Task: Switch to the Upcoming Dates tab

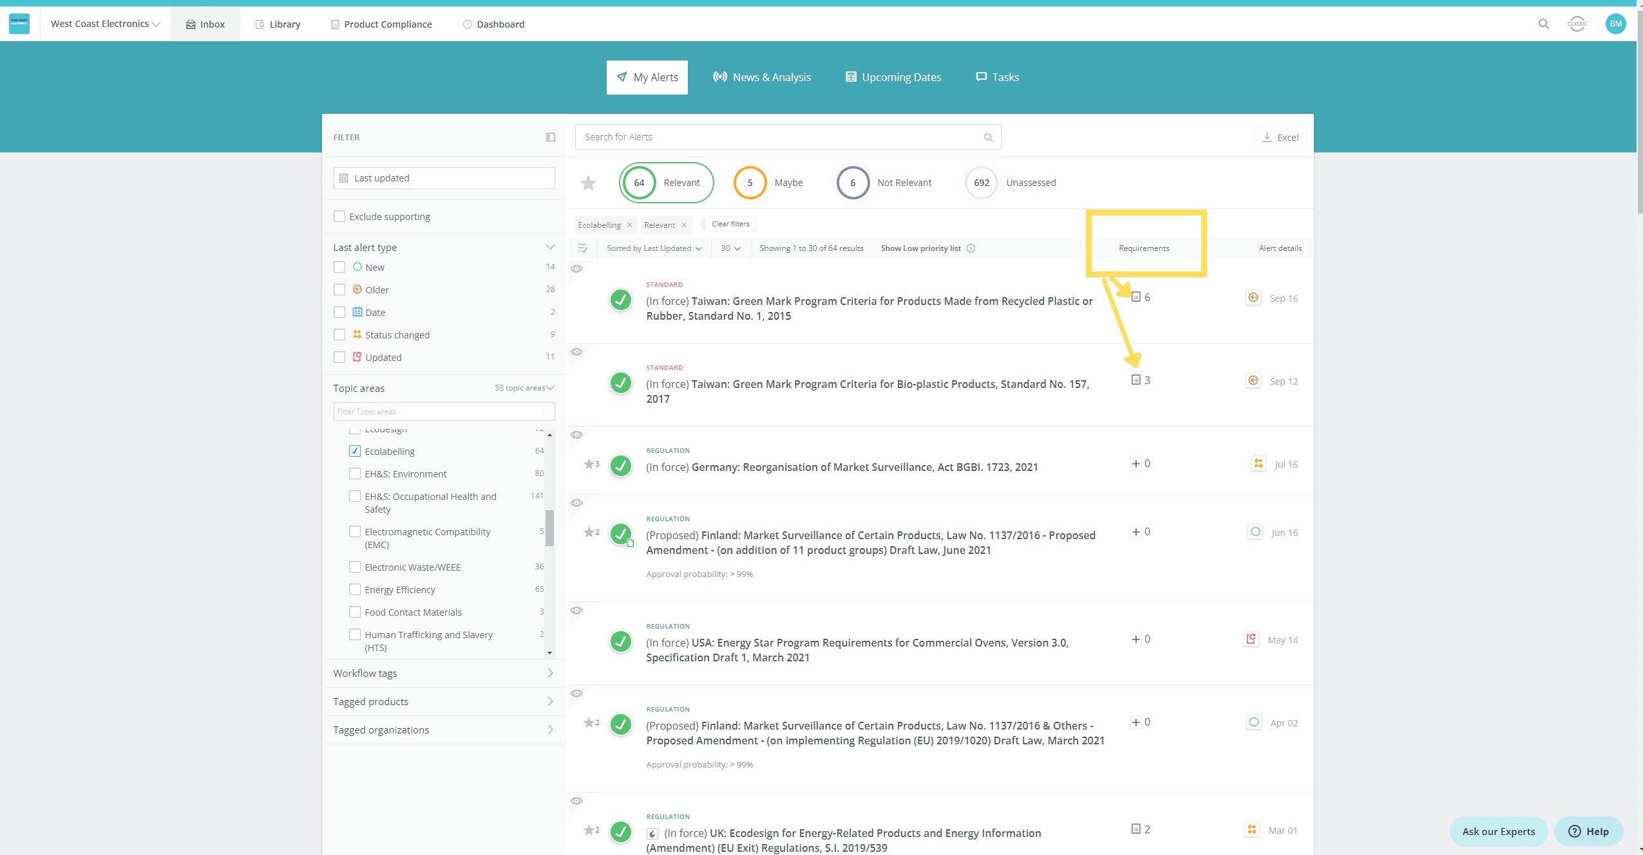Action: tap(893, 77)
